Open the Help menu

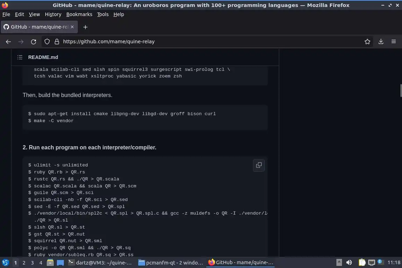point(119,14)
